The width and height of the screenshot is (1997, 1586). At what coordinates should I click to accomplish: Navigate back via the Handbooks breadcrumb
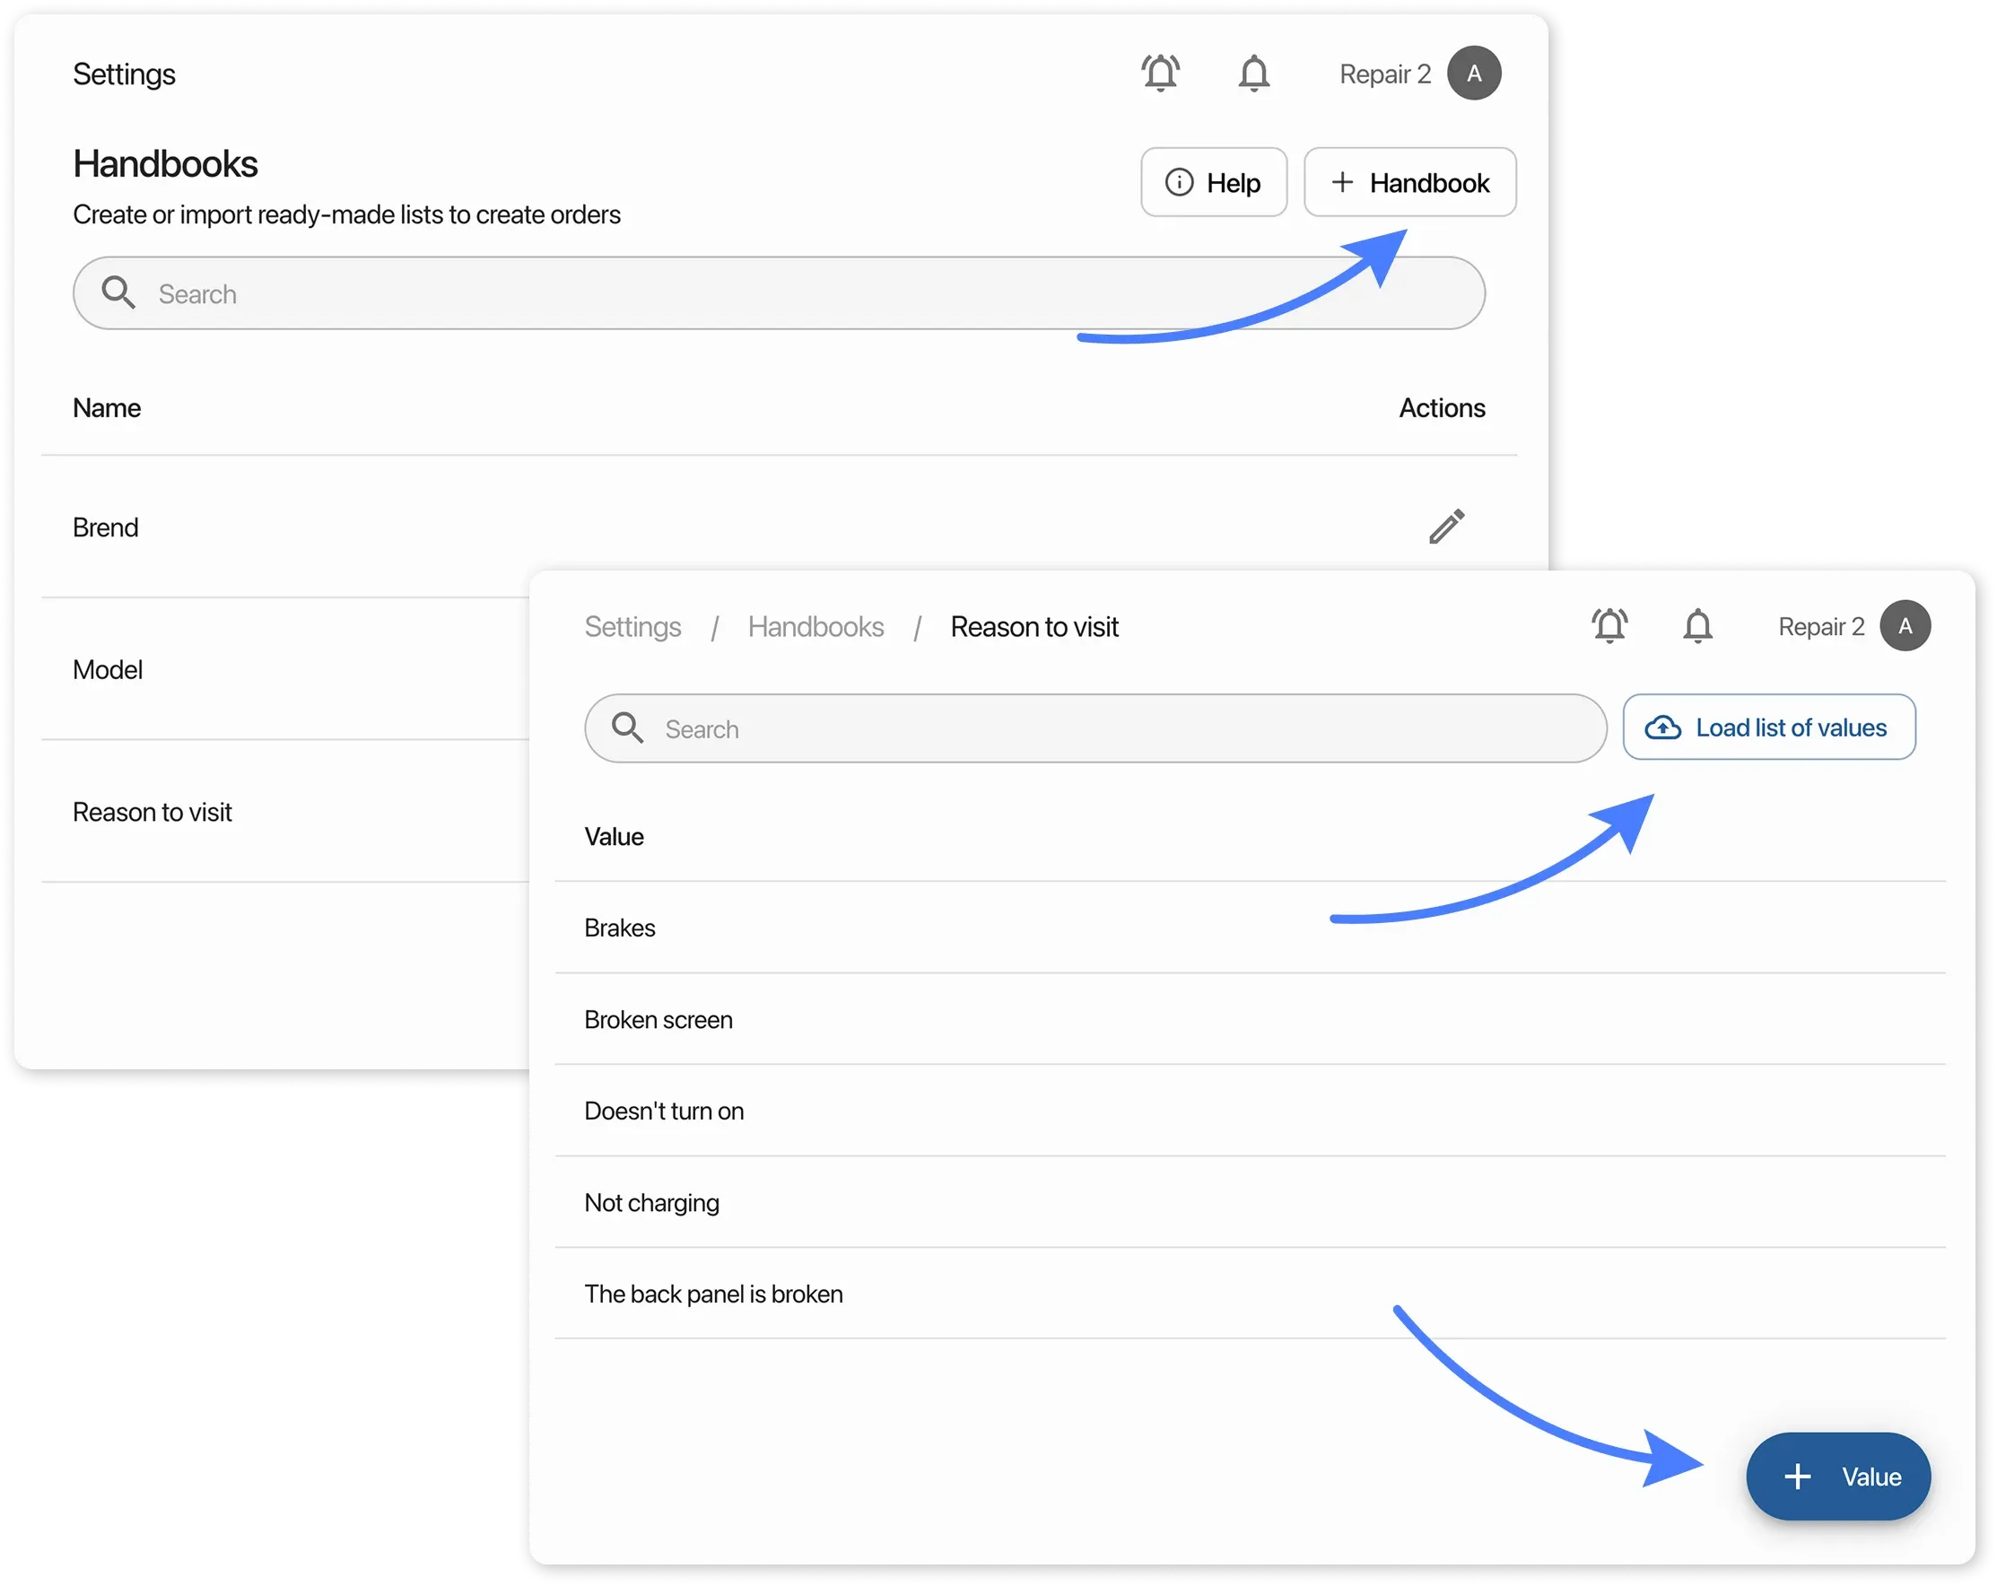(816, 626)
